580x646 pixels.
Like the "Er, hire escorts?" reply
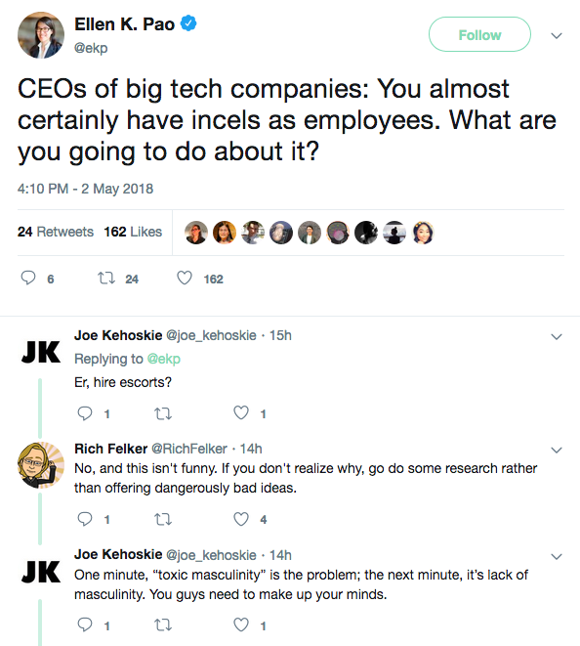point(241,412)
